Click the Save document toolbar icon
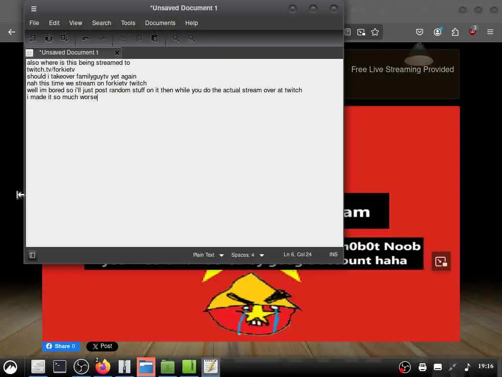 (x=64, y=38)
